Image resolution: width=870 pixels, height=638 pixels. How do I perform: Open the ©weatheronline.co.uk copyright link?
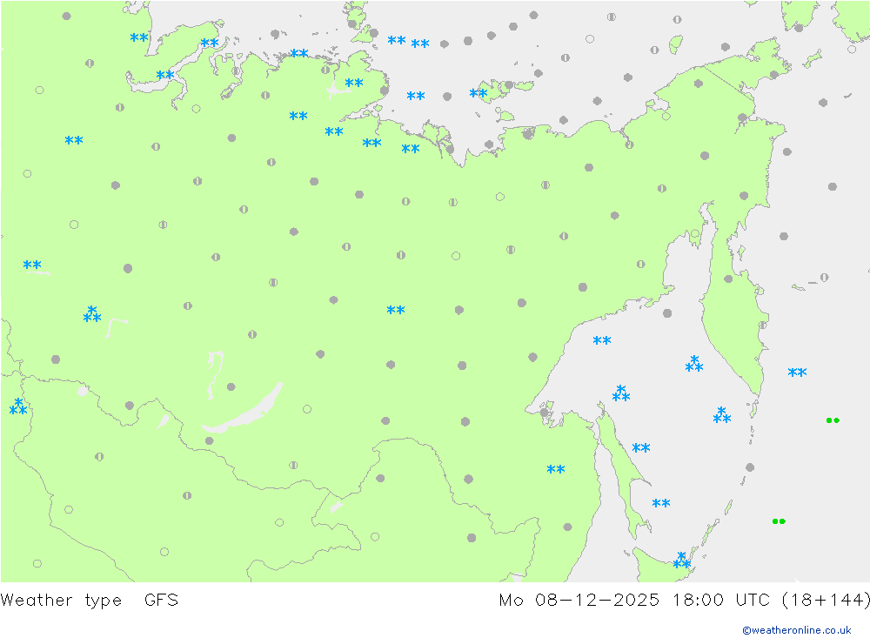pos(796,630)
